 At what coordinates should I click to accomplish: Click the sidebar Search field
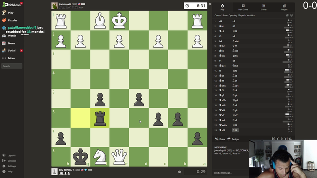click(12, 66)
